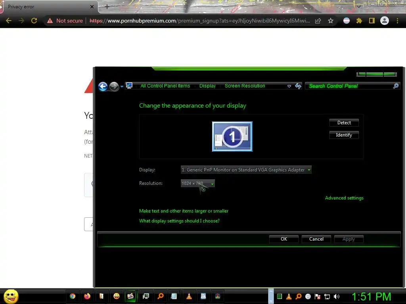Click the Identify button
The image size is (406, 304).
coord(344,135)
